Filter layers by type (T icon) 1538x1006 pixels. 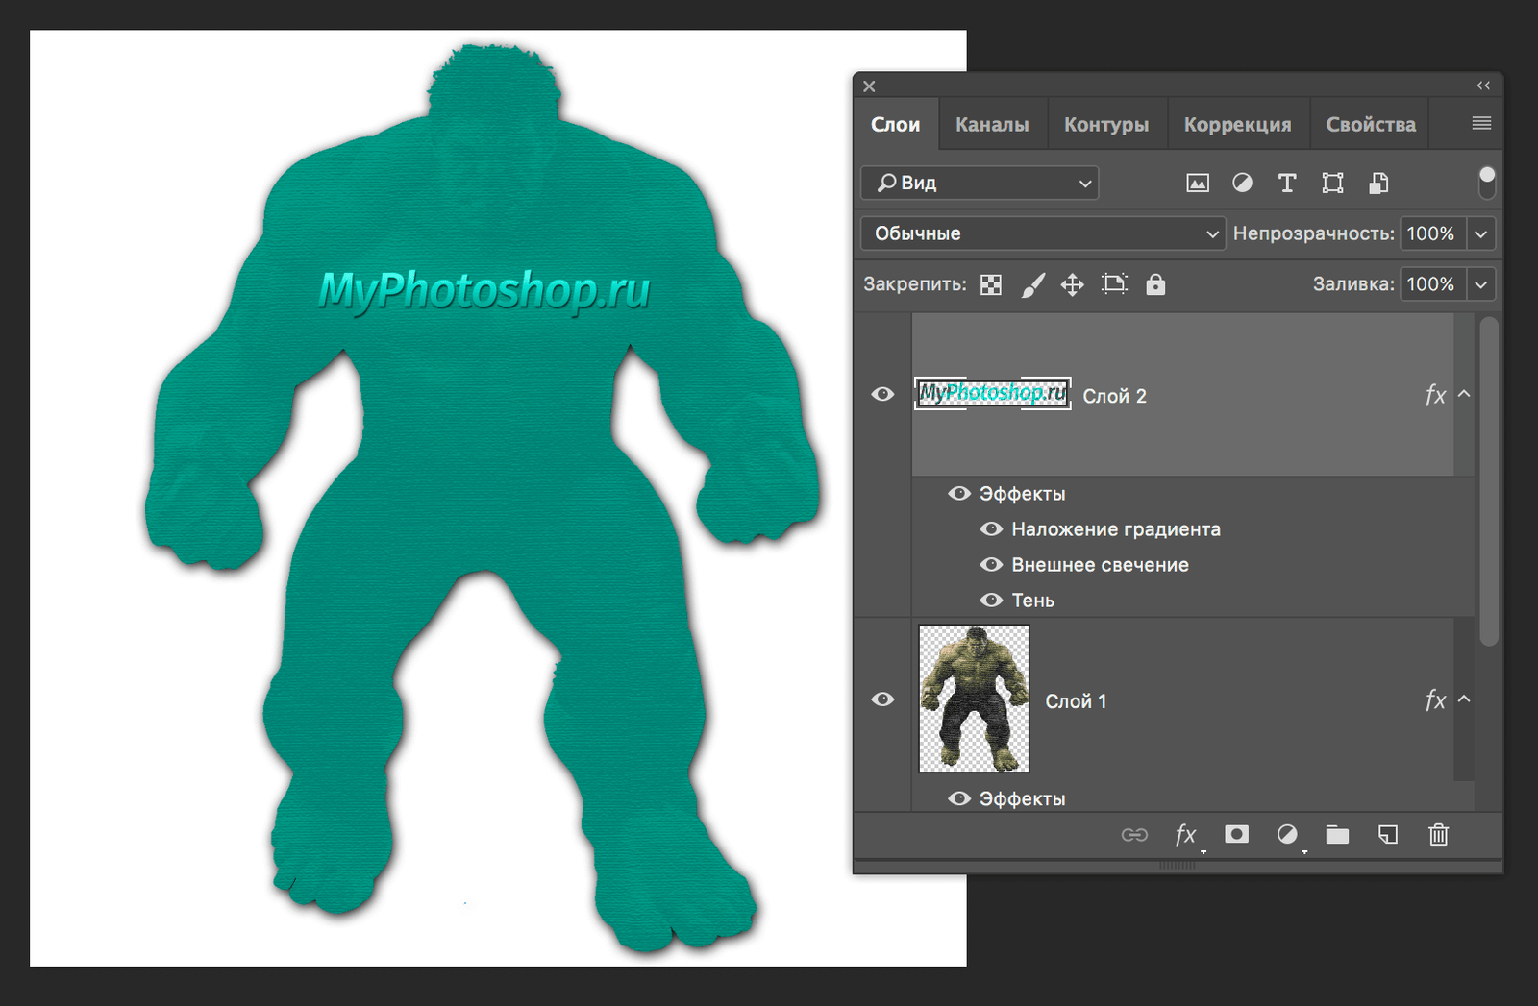point(1287,184)
